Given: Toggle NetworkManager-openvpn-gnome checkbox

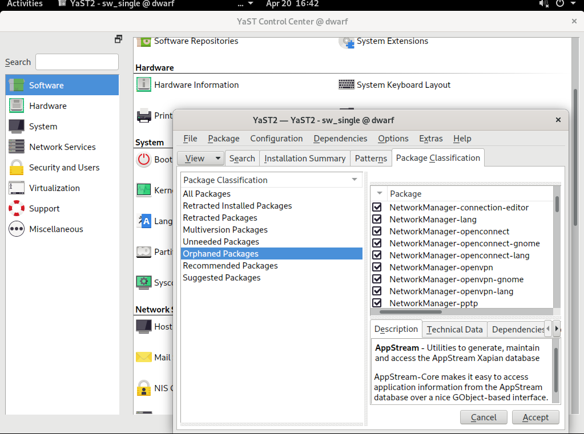Looking at the screenshot, I should [377, 279].
